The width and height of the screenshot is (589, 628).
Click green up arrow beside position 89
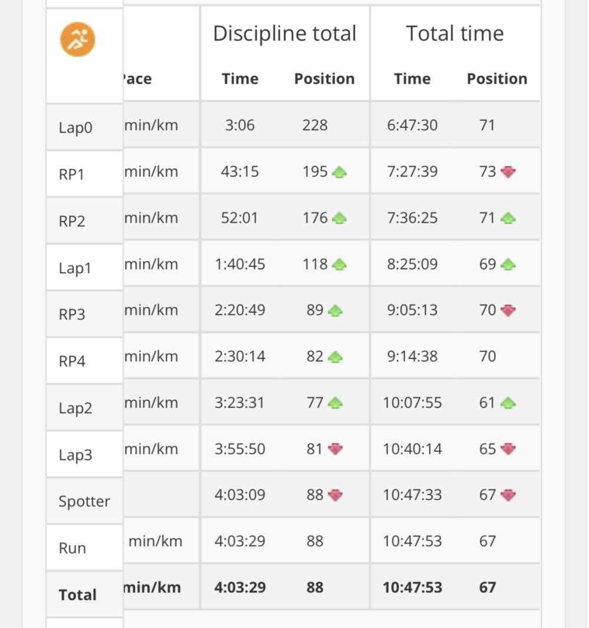(x=335, y=310)
